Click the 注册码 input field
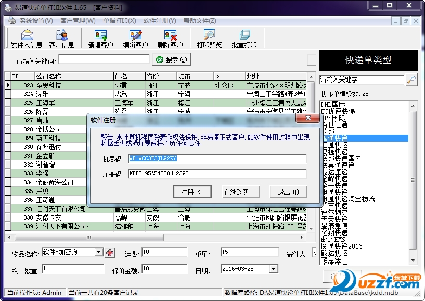 217,174
